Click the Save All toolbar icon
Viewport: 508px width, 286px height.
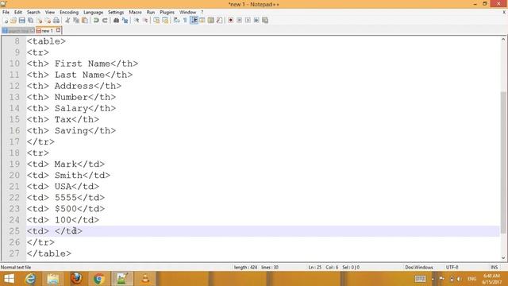pos(30,20)
